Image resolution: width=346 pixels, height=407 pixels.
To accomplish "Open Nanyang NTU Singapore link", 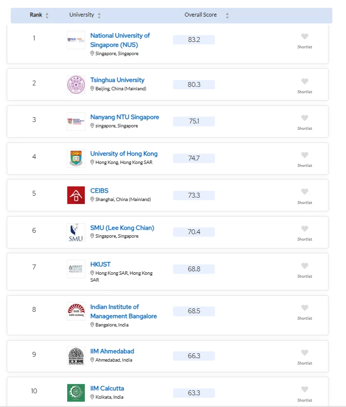I will (x=124, y=117).
